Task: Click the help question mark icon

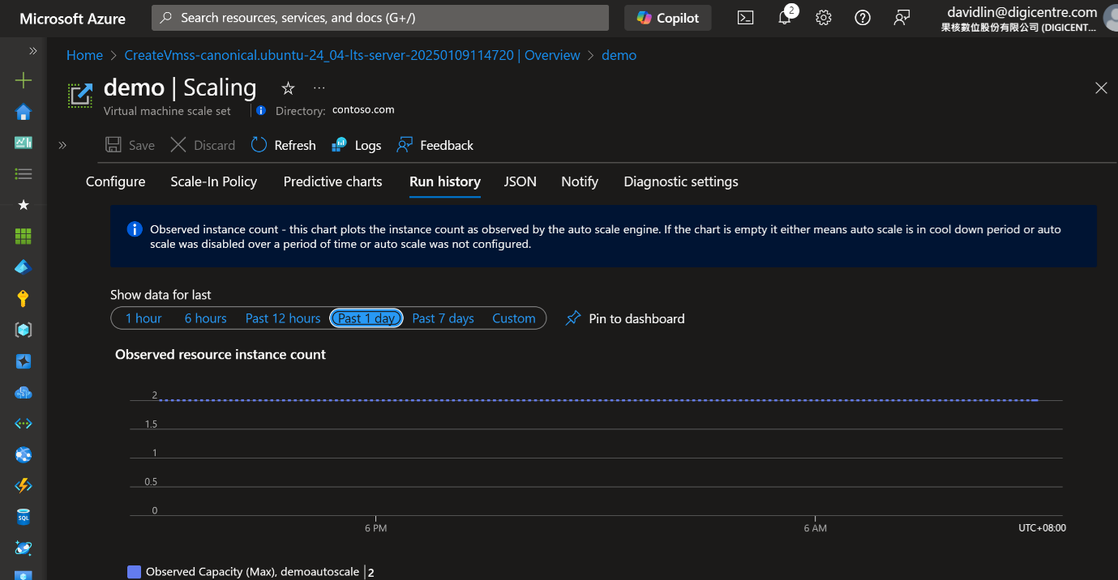Action: 862,18
